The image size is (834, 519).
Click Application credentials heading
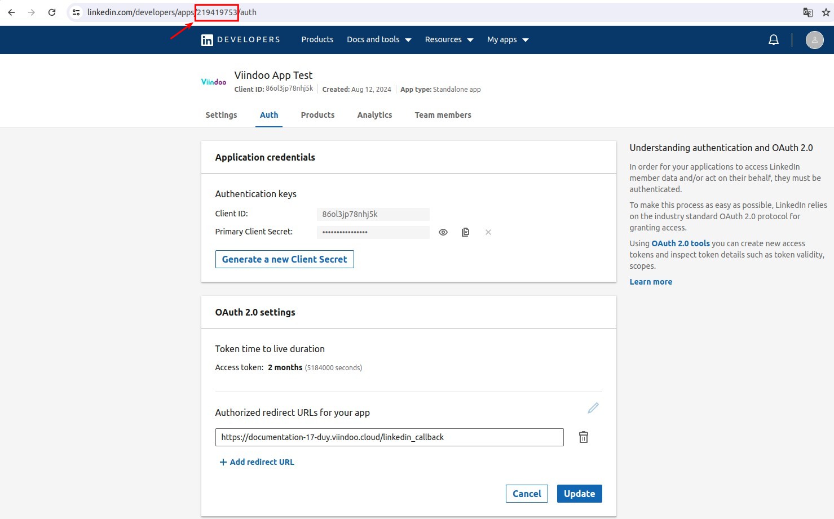[265, 157]
